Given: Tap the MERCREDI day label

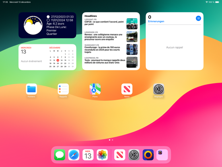Looking at the screenshot, I should pos(26,48).
